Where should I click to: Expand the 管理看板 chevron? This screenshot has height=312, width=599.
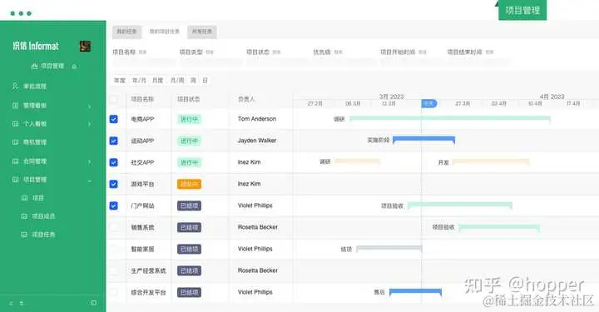point(90,106)
